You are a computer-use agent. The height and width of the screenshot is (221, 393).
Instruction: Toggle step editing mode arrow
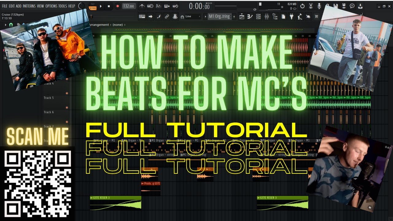[x=150, y=17]
